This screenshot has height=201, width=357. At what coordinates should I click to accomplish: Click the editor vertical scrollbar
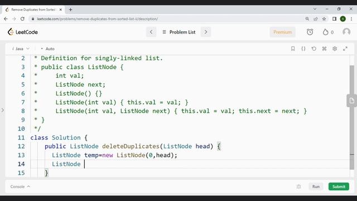[352, 117]
